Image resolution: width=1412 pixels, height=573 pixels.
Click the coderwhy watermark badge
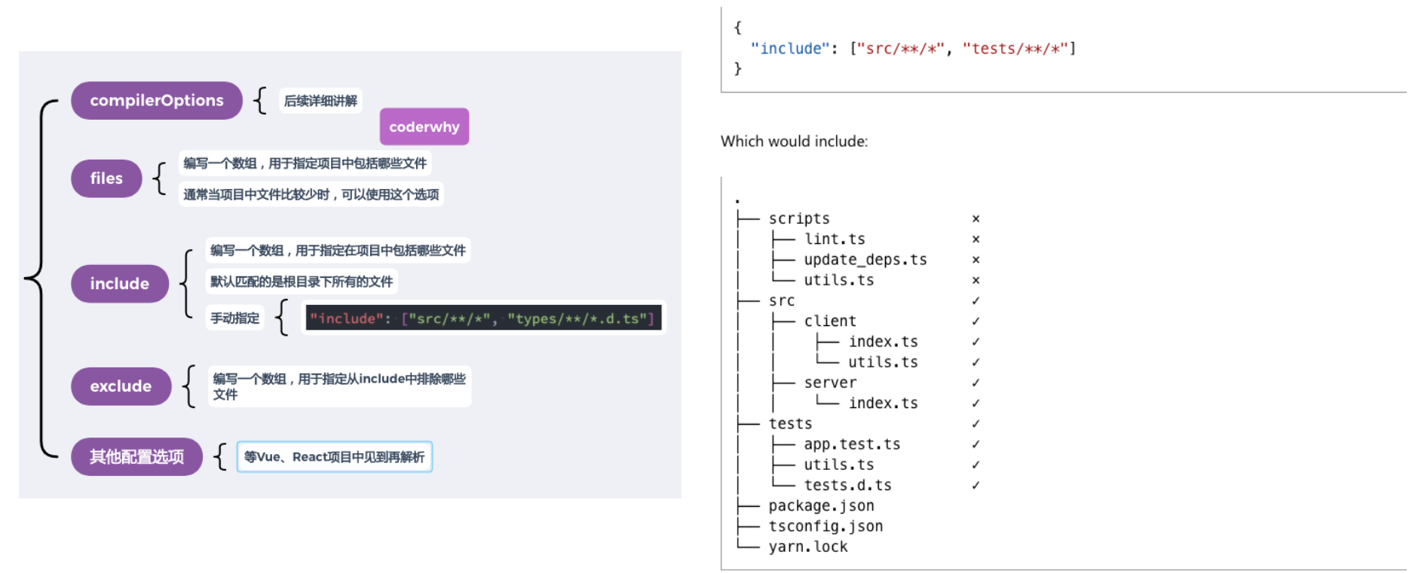pyautogui.click(x=424, y=126)
